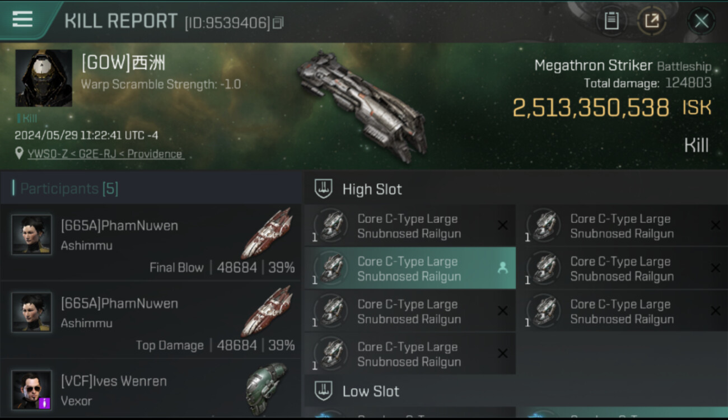Open the PhamNuwen Top Damage entry
The height and width of the screenshot is (420, 728).
click(x=151, y=320)
